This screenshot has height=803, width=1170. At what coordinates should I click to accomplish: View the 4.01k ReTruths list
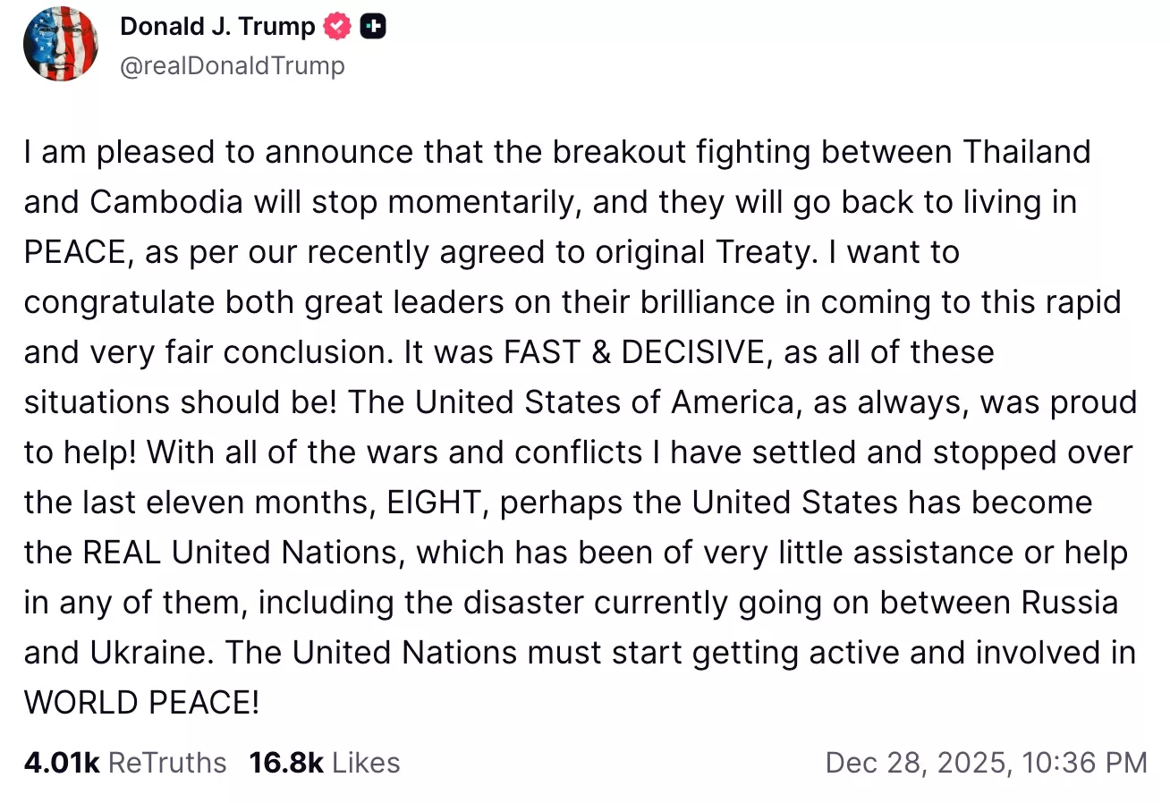[x=61, y=763]
